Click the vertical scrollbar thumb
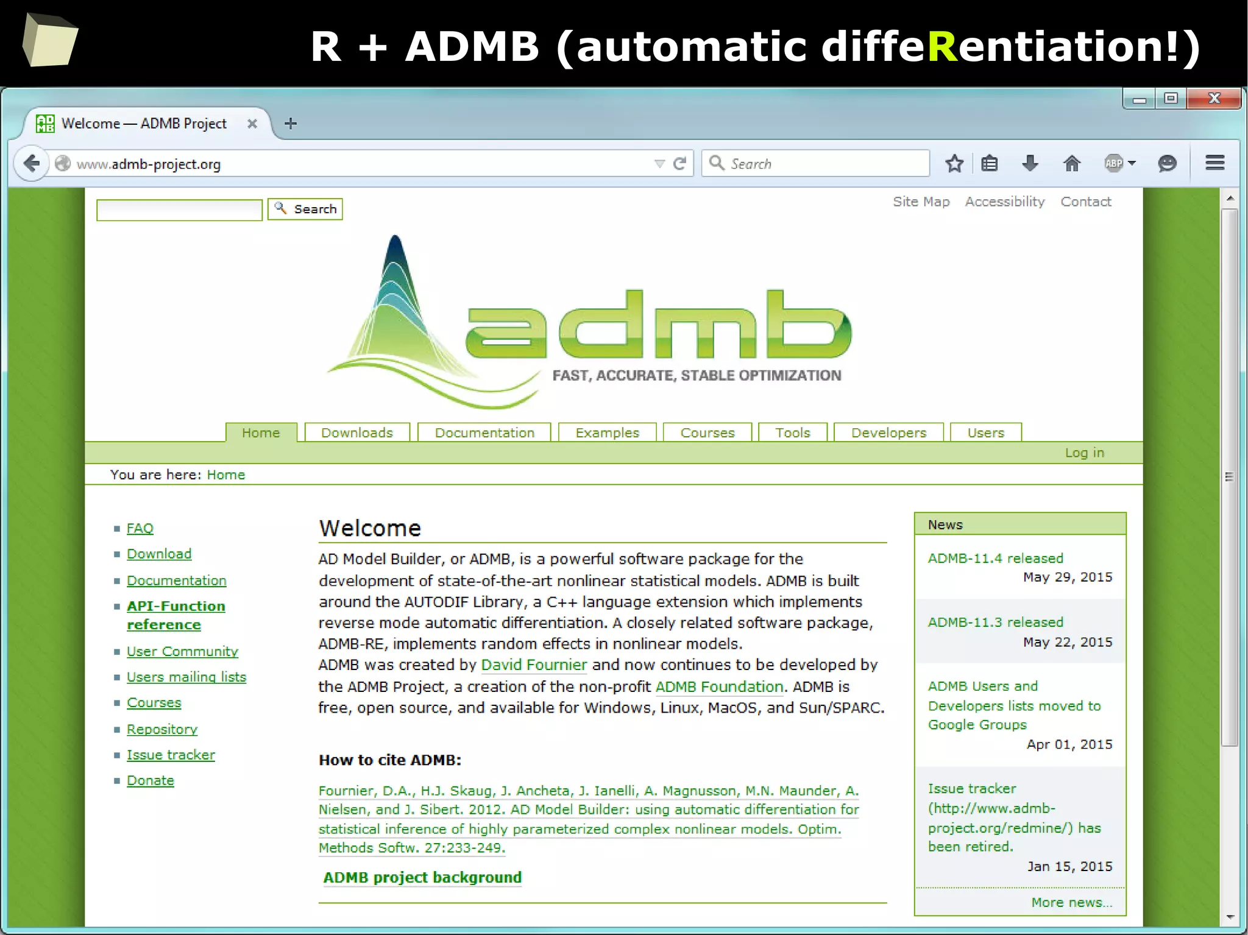Screen dimensions: 1248x935 click(1230, 478)
